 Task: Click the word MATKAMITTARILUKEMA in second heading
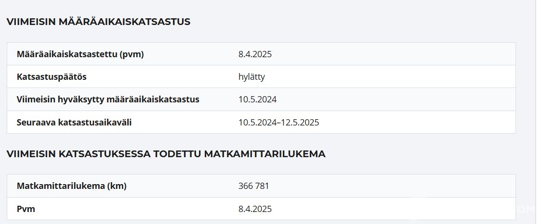pyautogui.click(x=264, y=154)
